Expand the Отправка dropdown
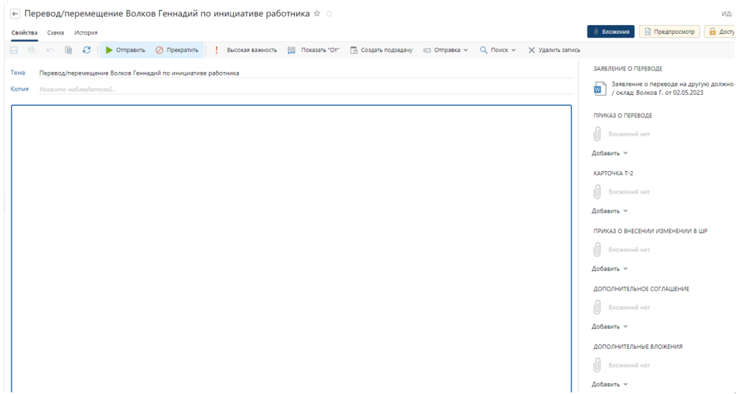737x394 pixels. click(446, 50)
